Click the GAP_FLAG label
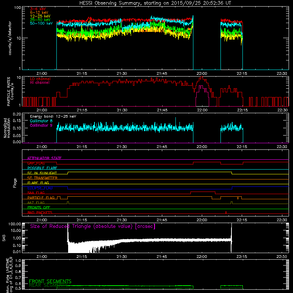The width and height of the screenshot is (293, 293). click(36, 163)
